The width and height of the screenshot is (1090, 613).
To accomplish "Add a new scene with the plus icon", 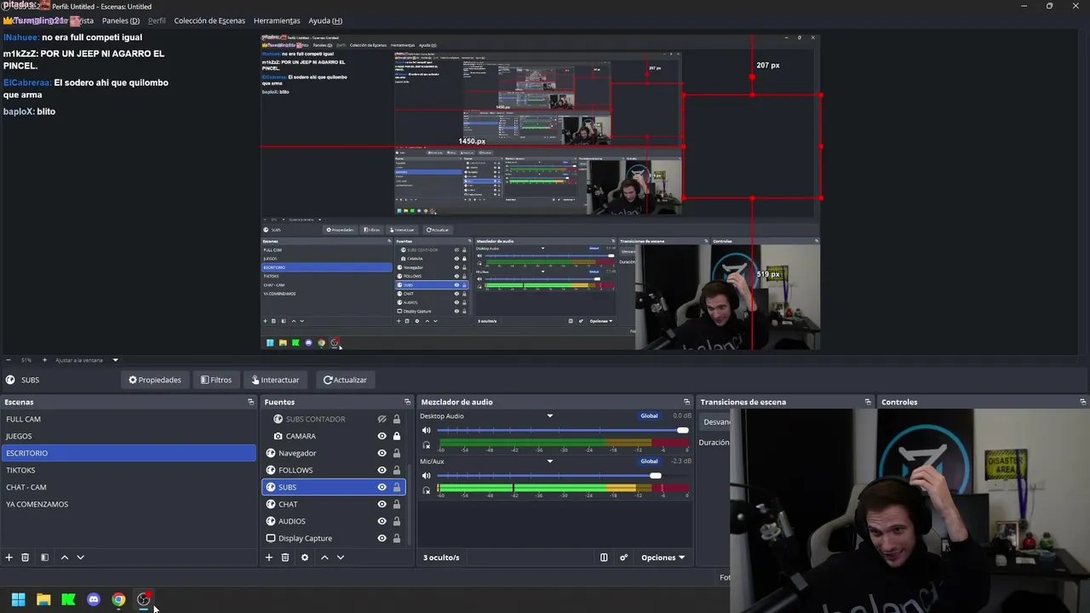I will tap(9, 558).
